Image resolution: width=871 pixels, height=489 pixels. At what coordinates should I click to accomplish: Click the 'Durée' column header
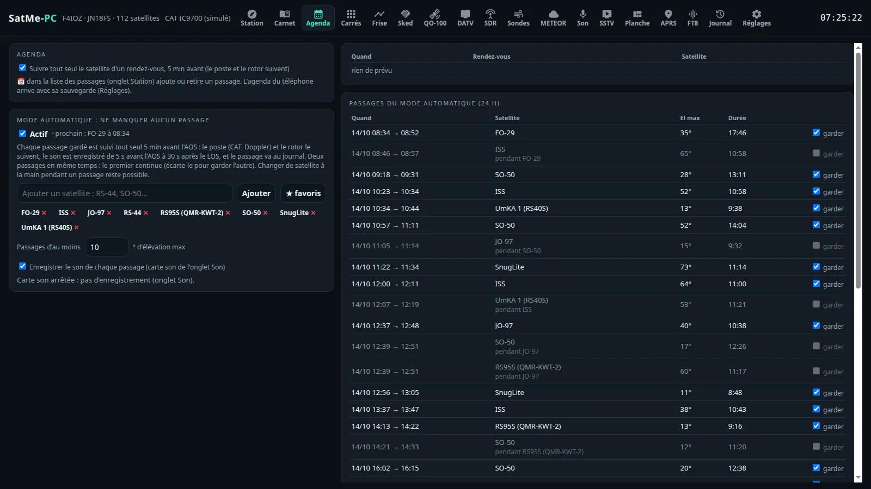[737, 118]
